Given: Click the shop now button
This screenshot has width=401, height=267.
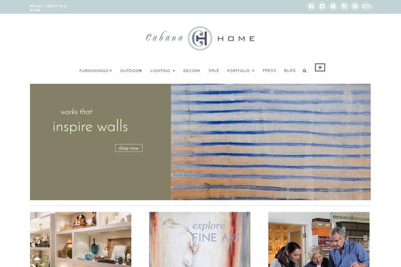Looking at the screenshot, I should pos(128,148).
